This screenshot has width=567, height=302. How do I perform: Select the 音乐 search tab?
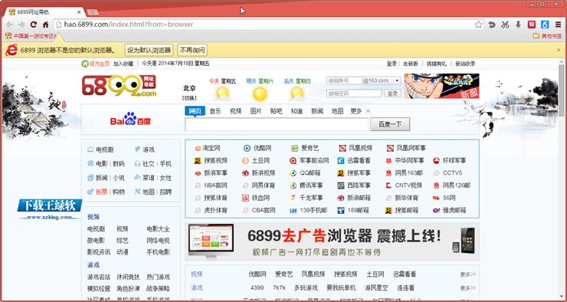215,111
